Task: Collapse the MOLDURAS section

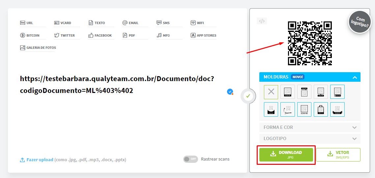Action: pos(310,77)
